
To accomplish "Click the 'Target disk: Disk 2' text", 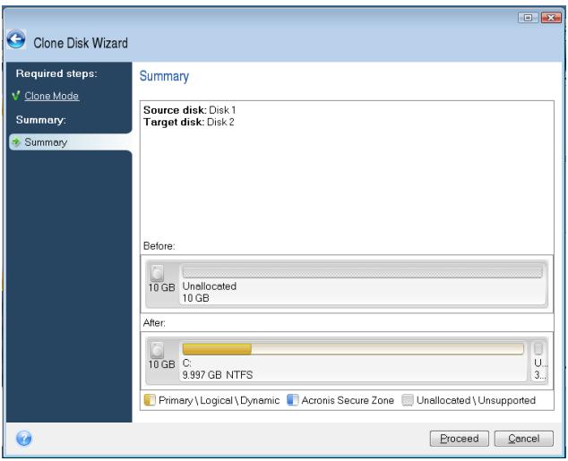I will (189, 122).
